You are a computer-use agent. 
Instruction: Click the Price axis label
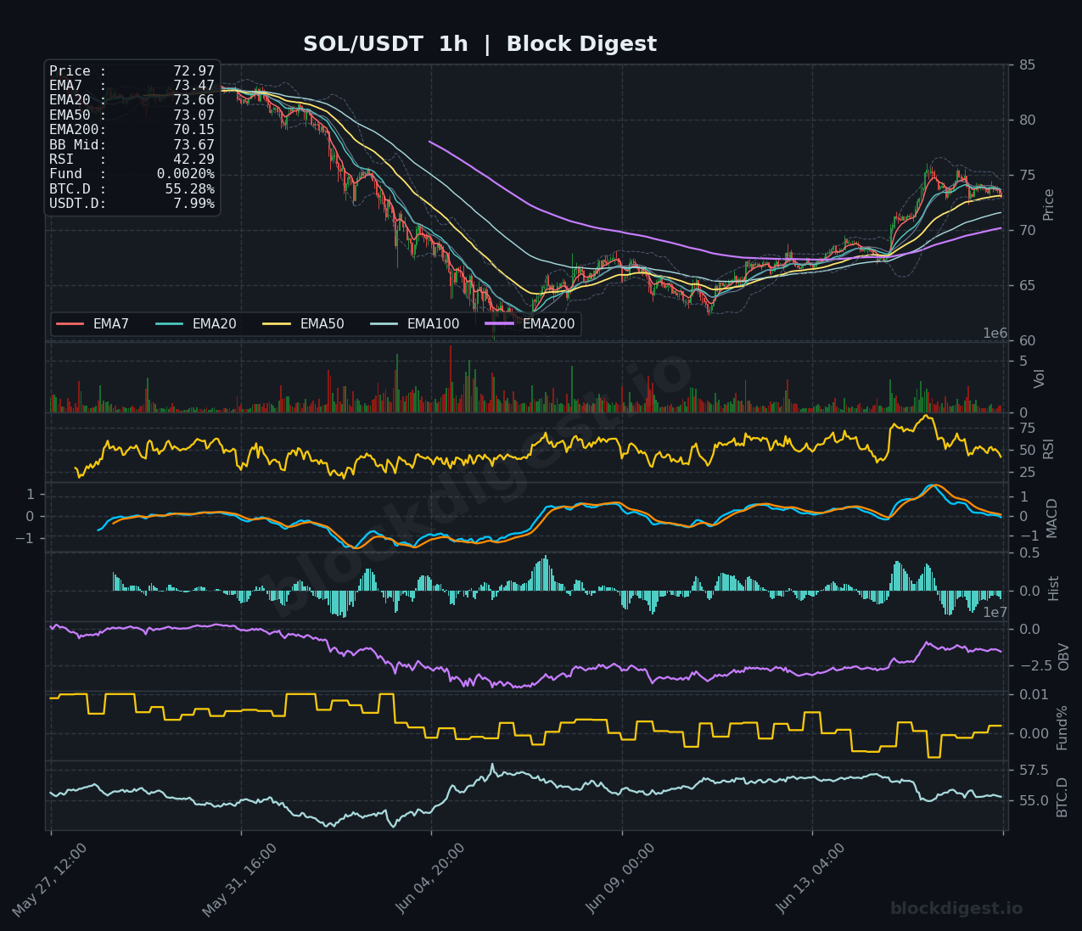(x=1049, y=205)
